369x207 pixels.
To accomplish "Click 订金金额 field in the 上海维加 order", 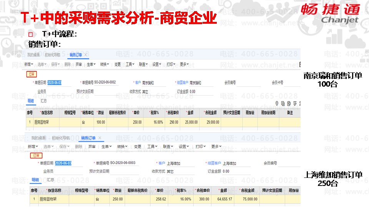I will click(x=236, y=171).
